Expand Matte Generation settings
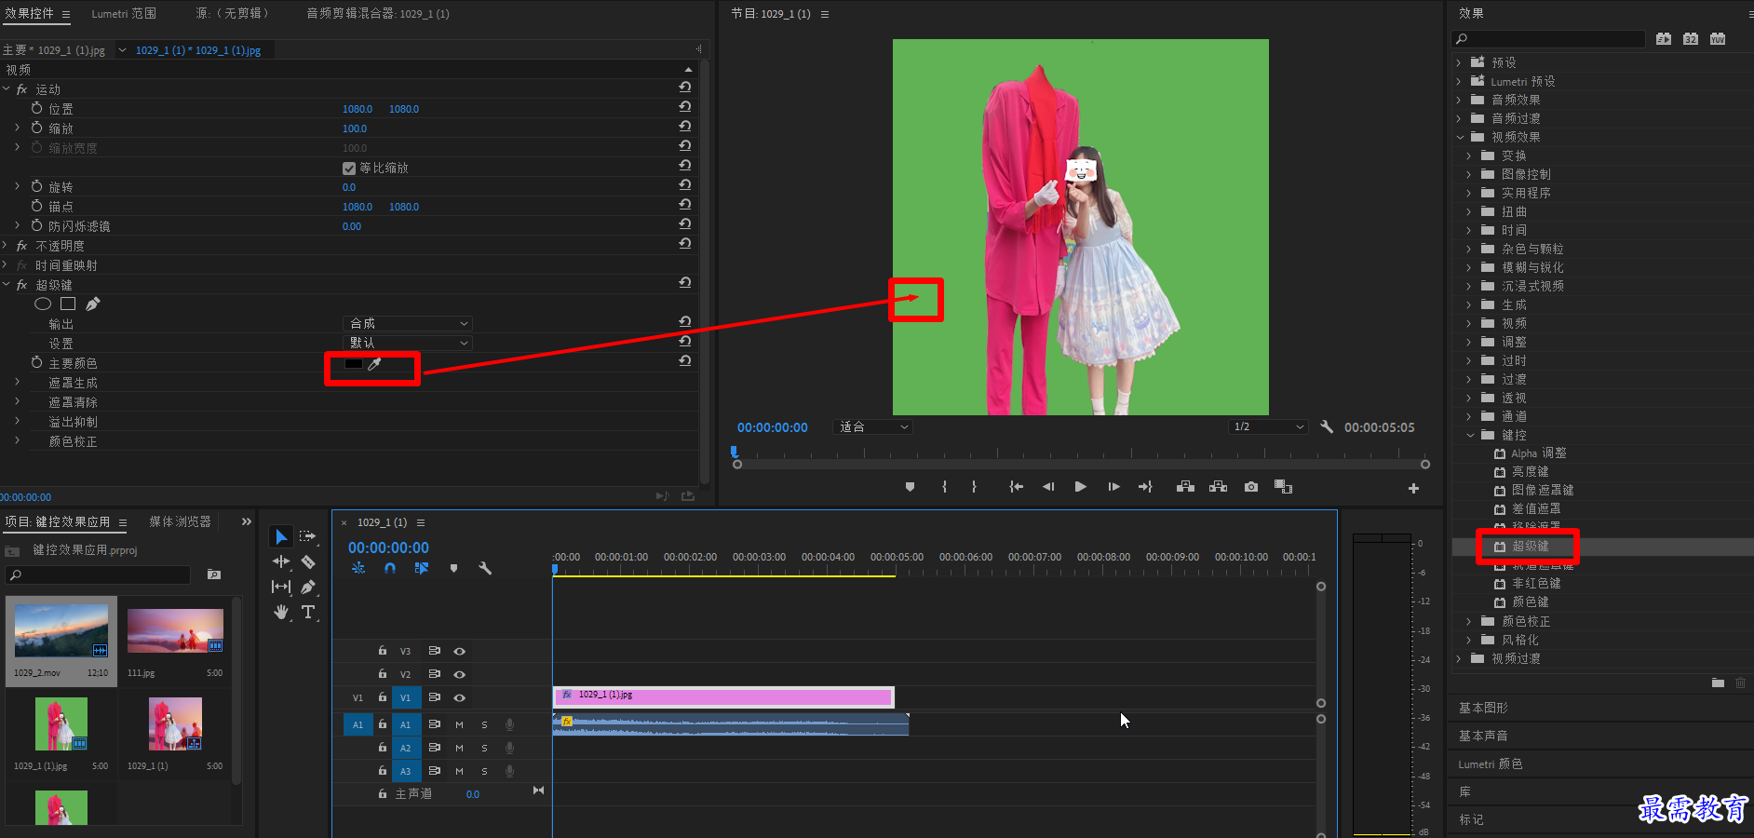The image size is (1754, 838). click(17, 382)
